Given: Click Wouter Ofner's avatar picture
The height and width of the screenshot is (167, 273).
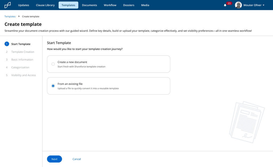Looking at the screenshot, I should pos(238,5).
